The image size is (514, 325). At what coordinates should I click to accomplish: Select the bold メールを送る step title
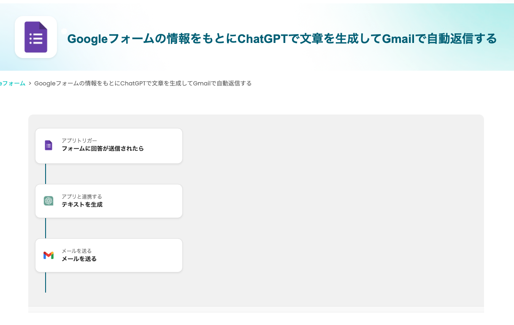click(79, 259)
